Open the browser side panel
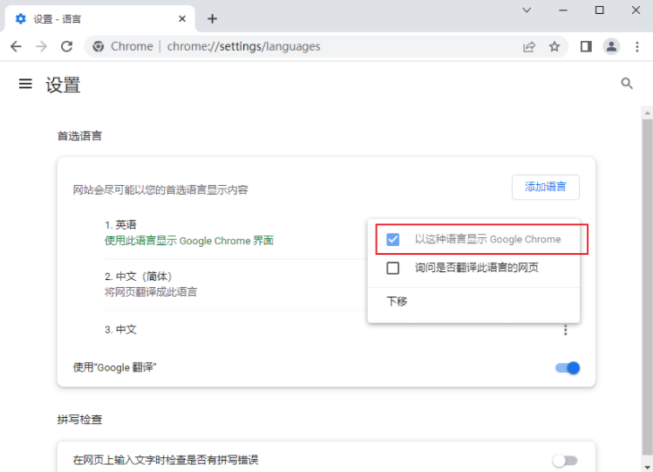Viewport: 653px width, 472px height. [586, 46]
